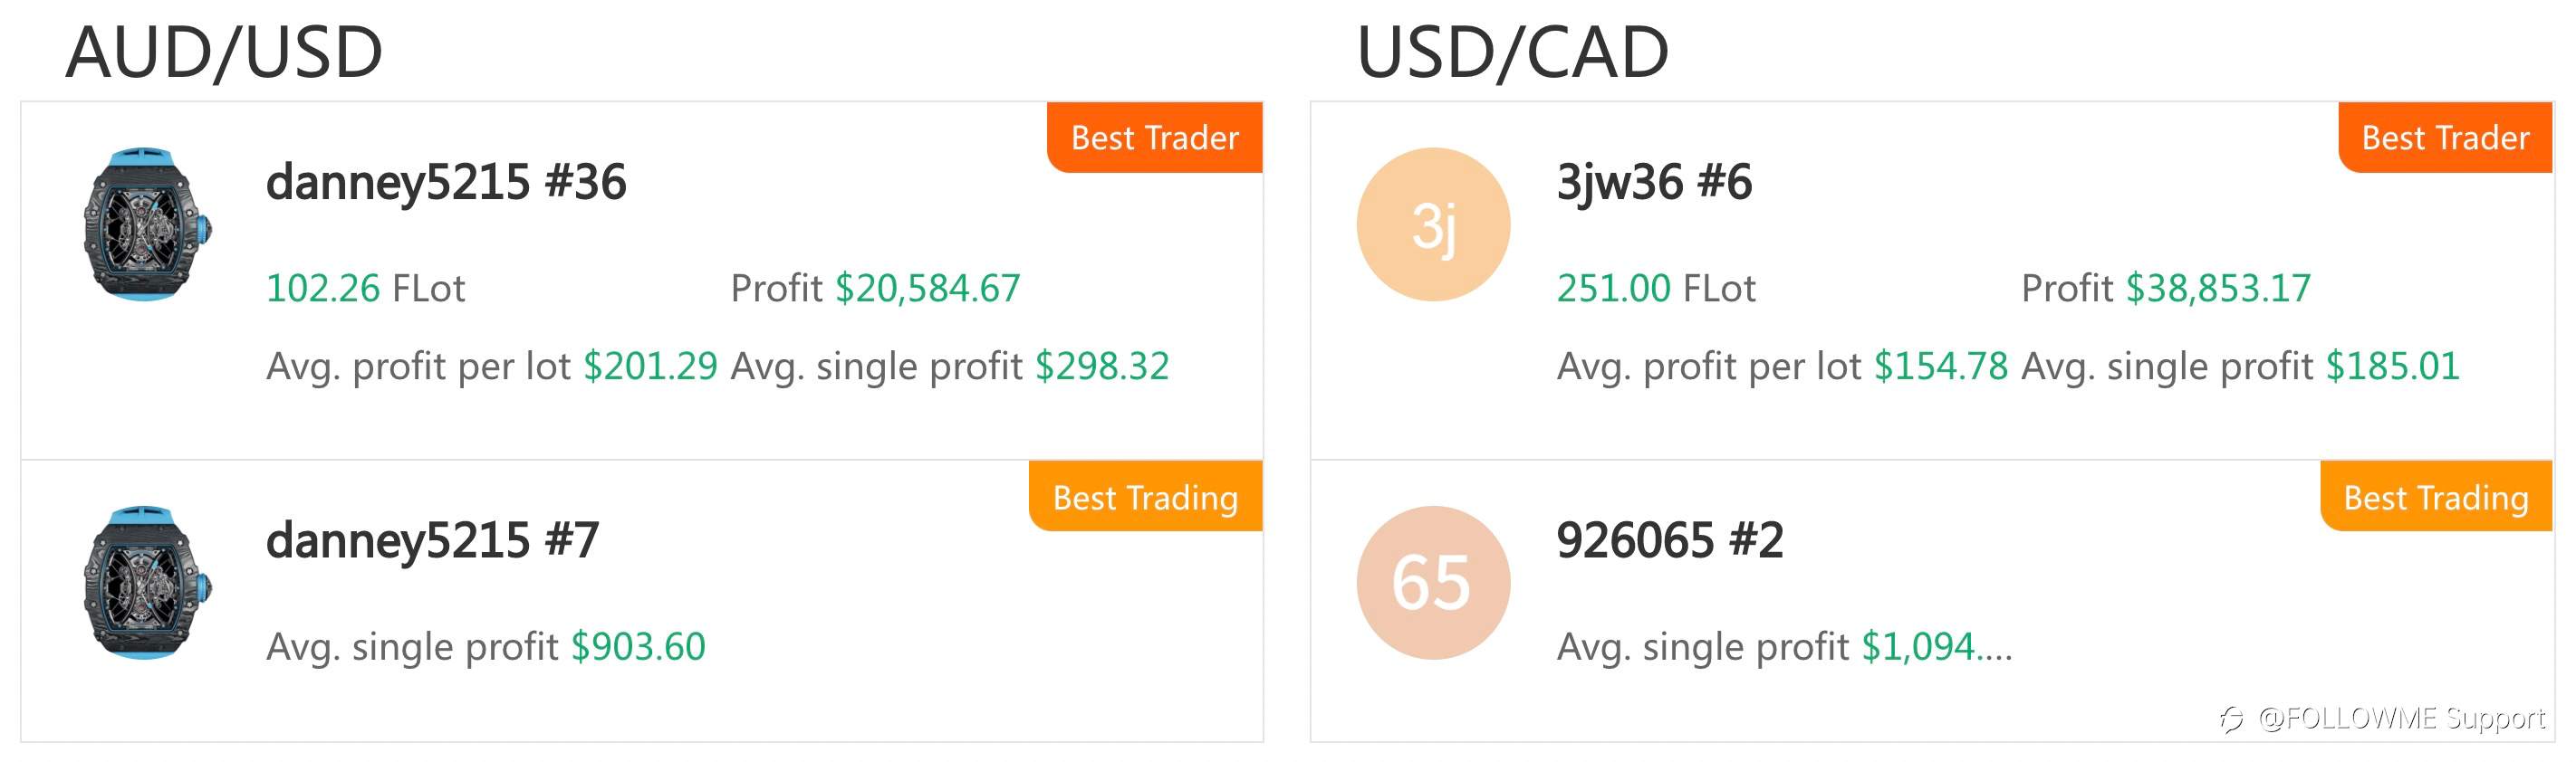Select the AUD/USD heading
Image resolution: width=2576 pixels, height=762 pixels.
point(225,52)
